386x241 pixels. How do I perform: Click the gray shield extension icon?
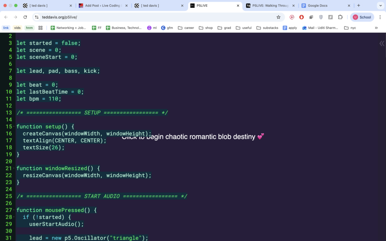tap(321, 17)
